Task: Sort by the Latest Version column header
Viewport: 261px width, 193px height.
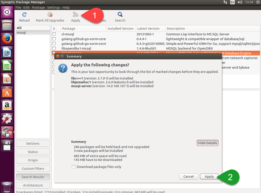Action: pyautogui.click(x=150, y=29)
